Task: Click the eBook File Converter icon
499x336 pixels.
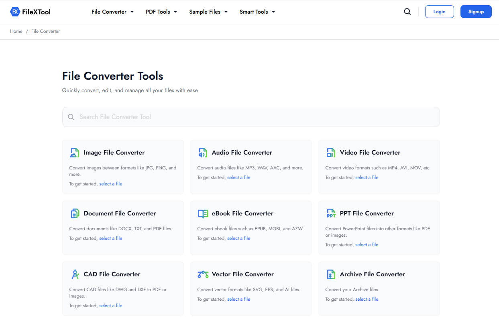Action: pos(203,213)
